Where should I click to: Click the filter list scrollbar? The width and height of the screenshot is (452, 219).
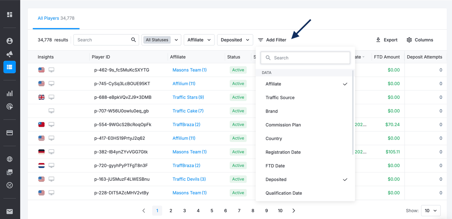(353, 112)
